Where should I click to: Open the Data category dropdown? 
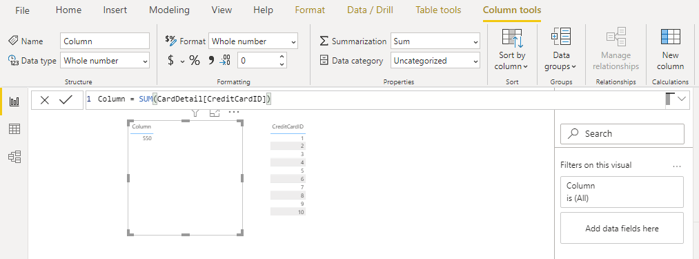pyautogui.click(x=435, y=61)
